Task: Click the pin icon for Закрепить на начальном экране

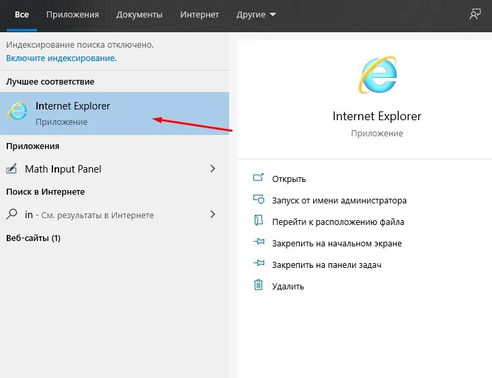Action: click(x=259, y=242)
